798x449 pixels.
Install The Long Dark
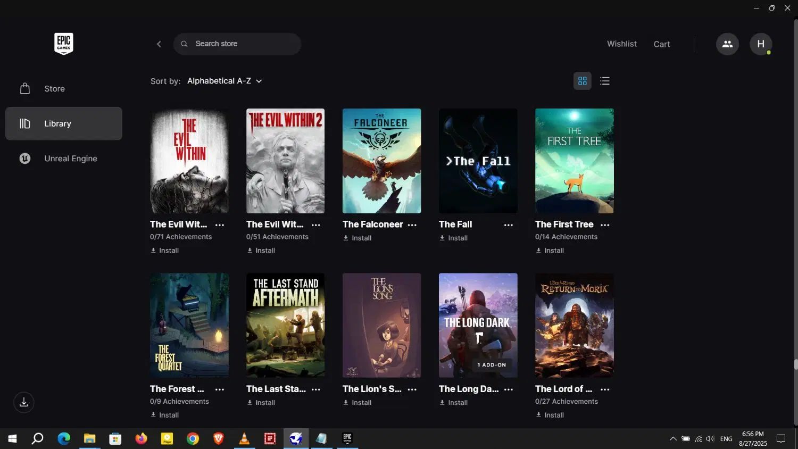(453, 403)
